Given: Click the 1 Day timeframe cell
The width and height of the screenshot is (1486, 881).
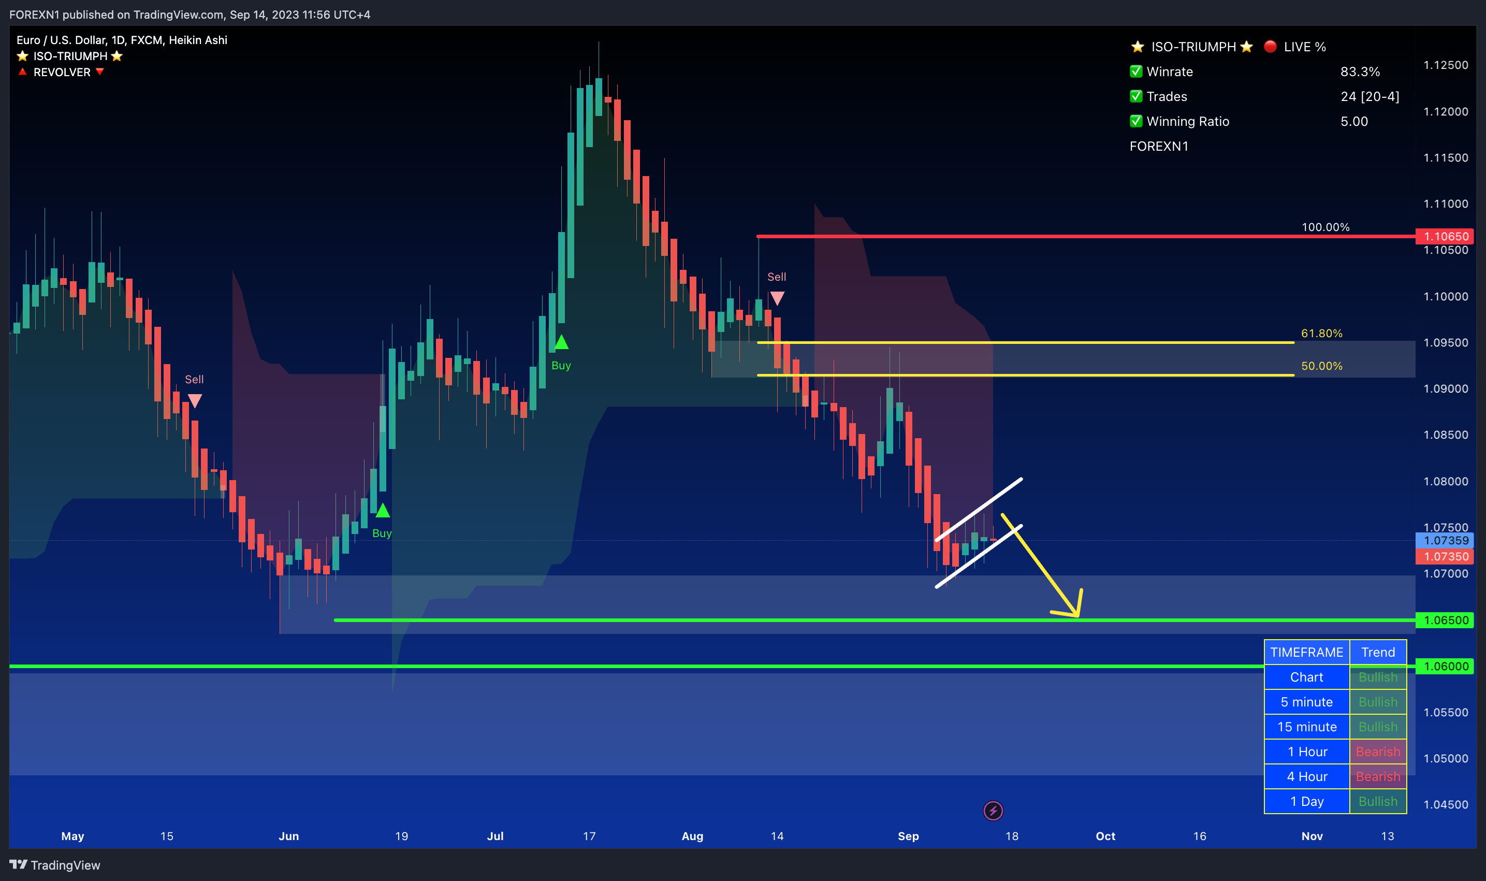Looking at the screenshot, I should coord(1307,801).
